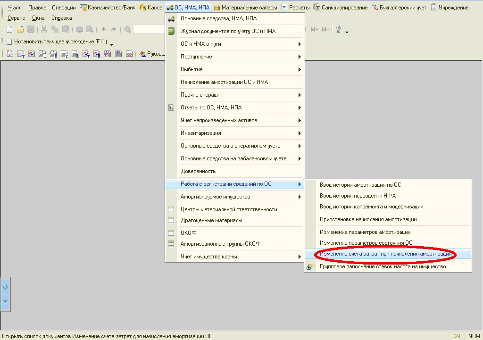Open the Сервис menu
The image size is (483, 340).
[17, 18]
